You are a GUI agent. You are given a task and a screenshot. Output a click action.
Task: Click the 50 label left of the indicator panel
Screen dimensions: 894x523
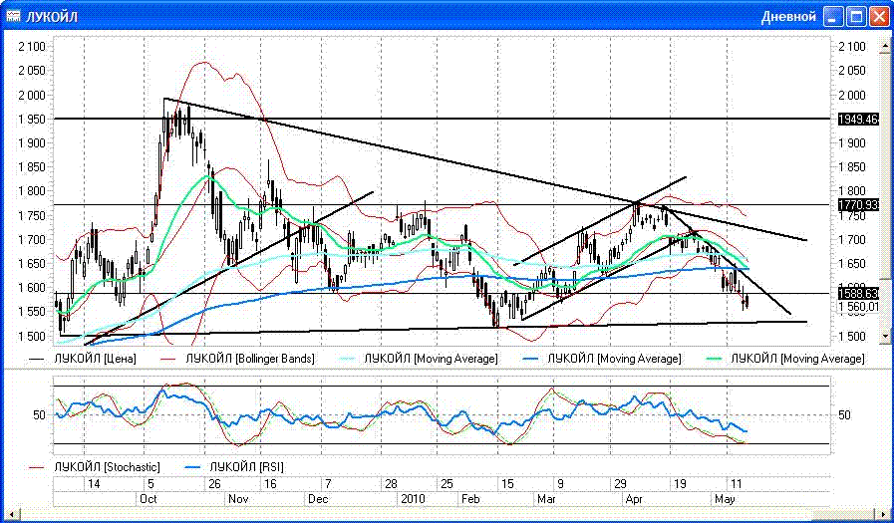coord(39,415)
